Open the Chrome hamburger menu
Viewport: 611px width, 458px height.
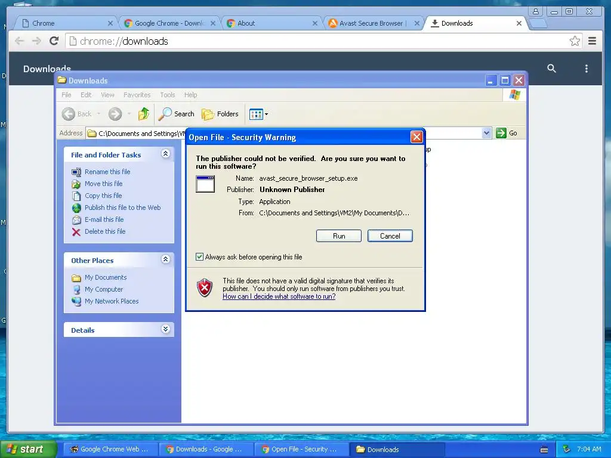point(592,41)
